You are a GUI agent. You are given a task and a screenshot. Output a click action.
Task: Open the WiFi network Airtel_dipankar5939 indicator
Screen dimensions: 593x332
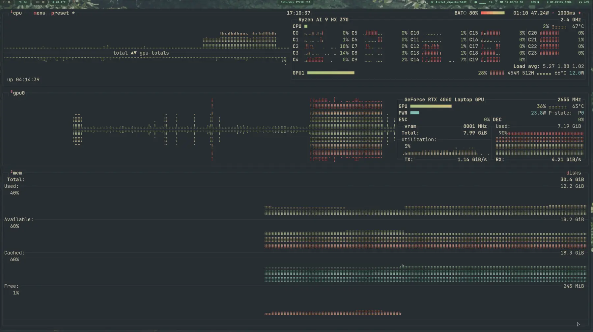pos(451,2)
